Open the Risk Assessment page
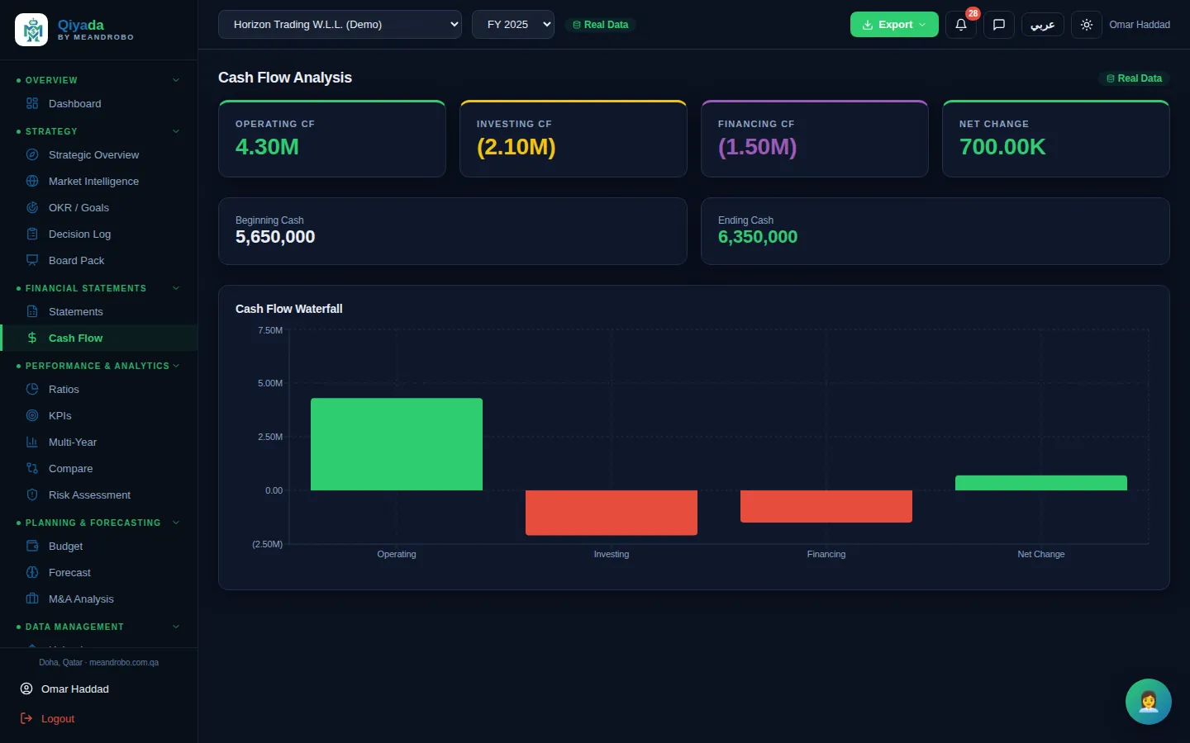The image size is (1190, 743). pyautogui.click(x=99, y=495)
